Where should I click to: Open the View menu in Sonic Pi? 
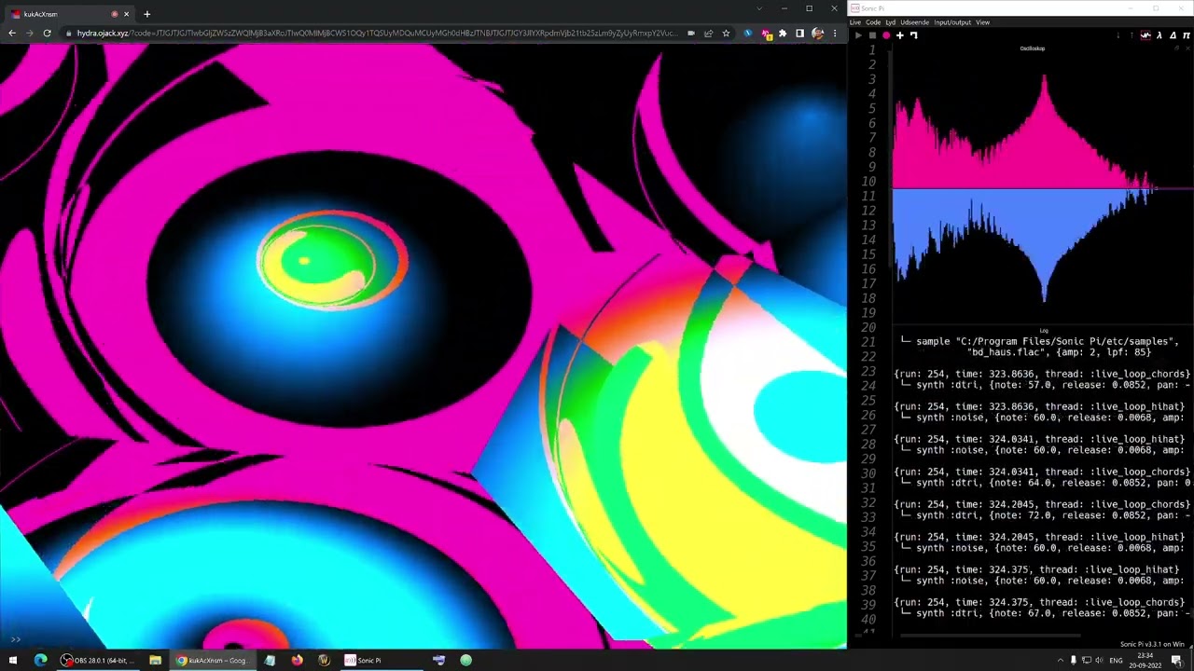983,22
